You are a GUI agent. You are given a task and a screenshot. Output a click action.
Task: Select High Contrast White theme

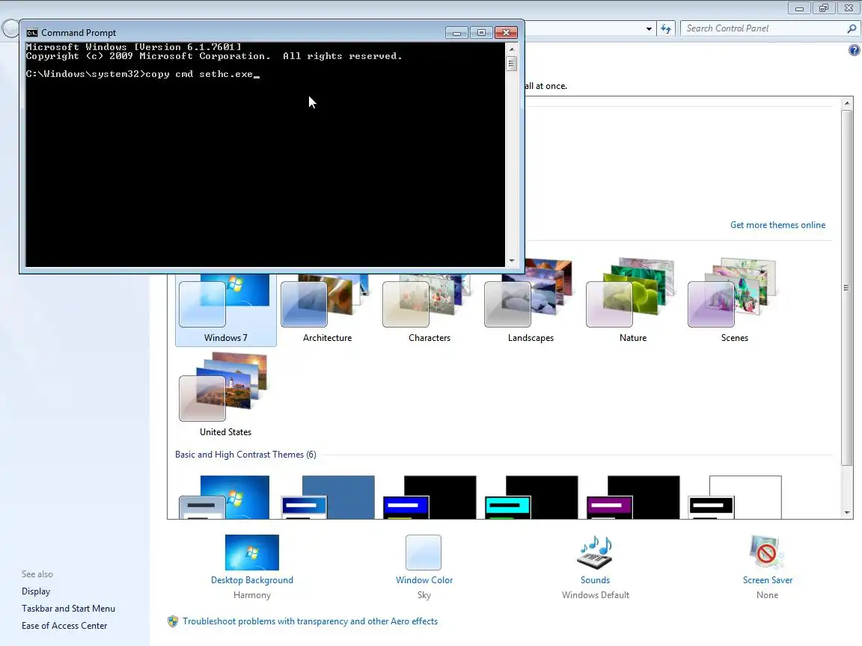pos(735,497)
